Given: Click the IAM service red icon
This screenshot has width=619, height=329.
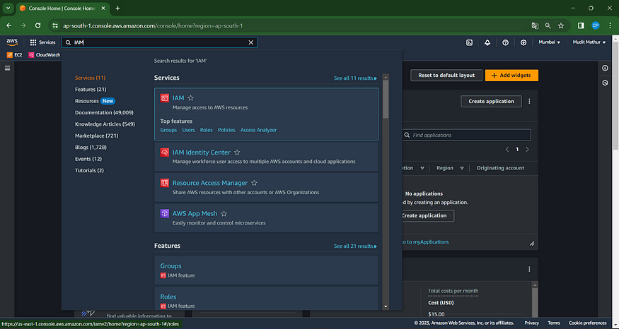Looking at the screenshot, I should (165, 98).
